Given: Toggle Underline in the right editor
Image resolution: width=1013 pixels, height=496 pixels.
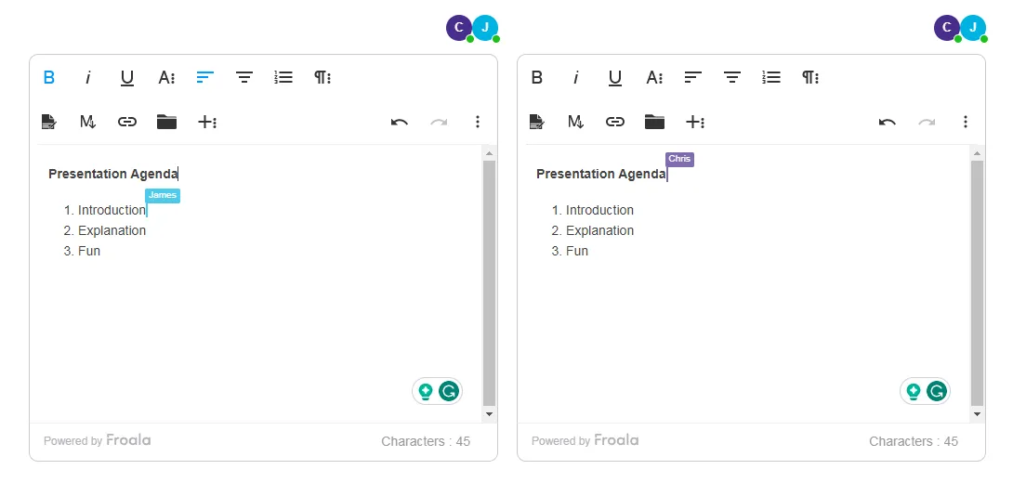Looking at the screenshot, I should coord(615,78).
